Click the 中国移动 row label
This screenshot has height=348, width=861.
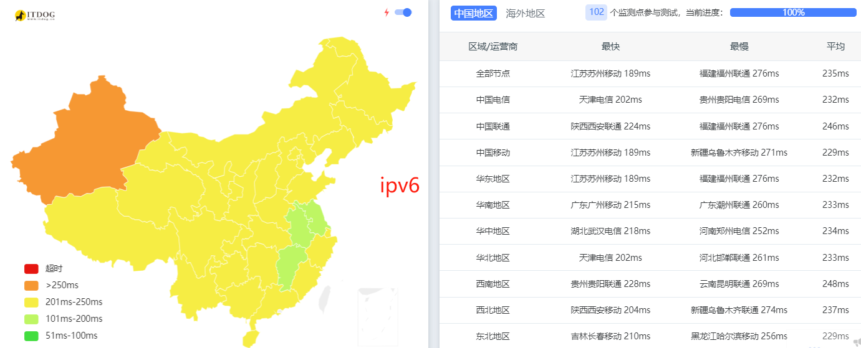coord(493,153)
